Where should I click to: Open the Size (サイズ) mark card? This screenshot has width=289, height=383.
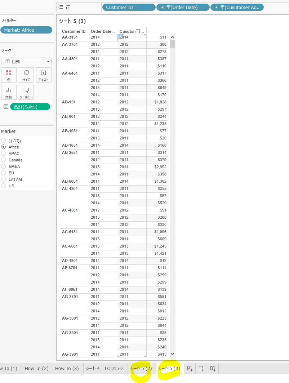click(26, 75)
